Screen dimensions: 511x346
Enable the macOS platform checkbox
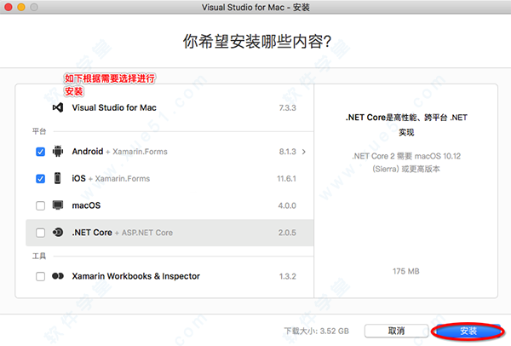(40, 205)
